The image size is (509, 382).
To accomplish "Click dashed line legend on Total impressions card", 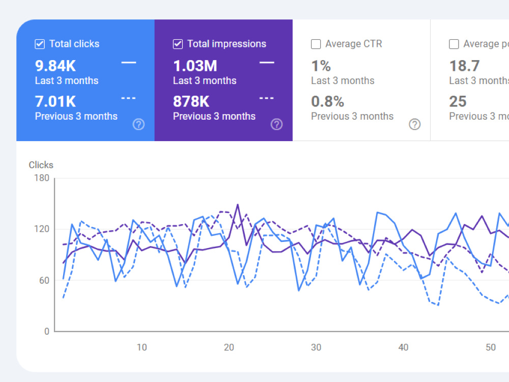I will pyautogui.click(x=267, y=98).
